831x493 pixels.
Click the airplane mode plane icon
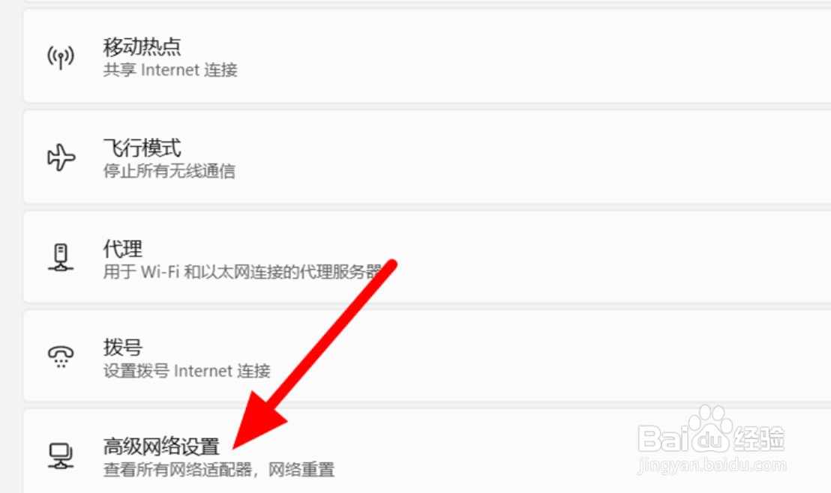coord(61,157)
